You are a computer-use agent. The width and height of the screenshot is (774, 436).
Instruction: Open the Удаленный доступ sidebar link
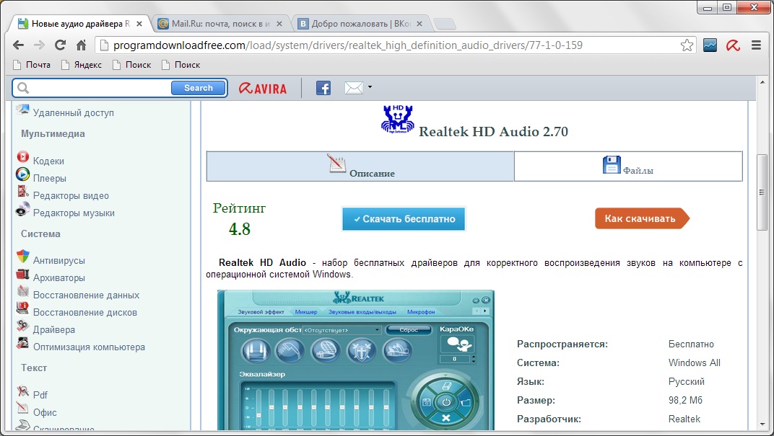click(x=74, y=113)
